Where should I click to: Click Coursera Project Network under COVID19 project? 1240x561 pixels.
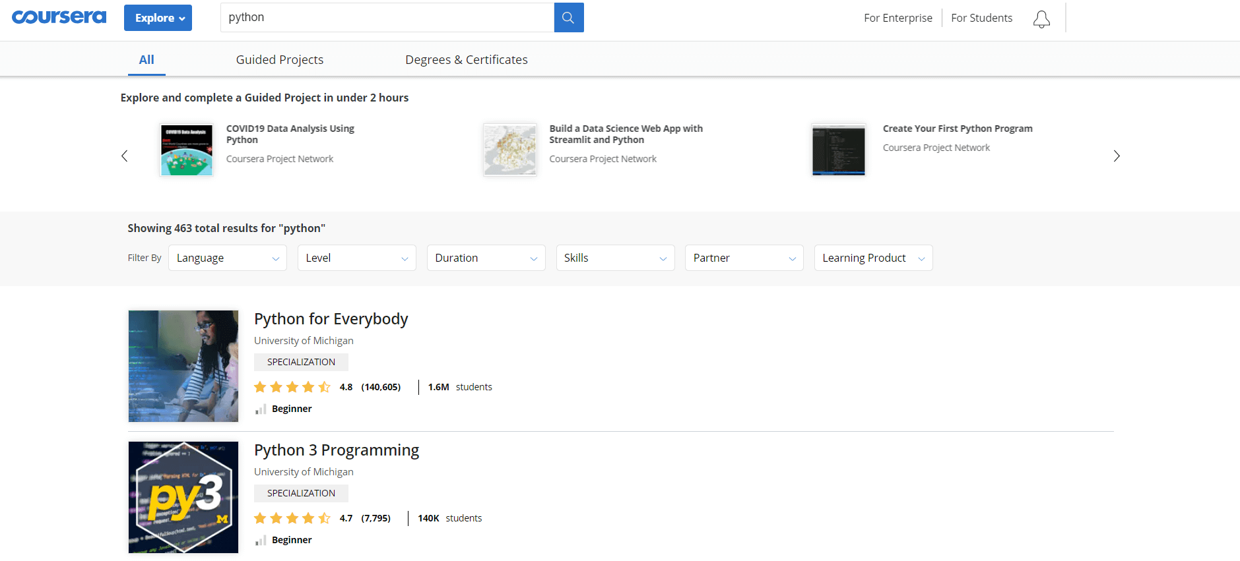click(280, 159)
